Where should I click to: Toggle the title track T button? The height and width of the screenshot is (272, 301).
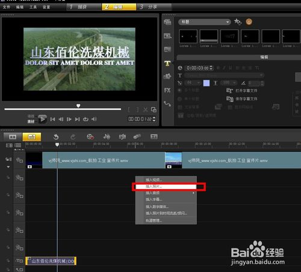[x=19, y=261]
